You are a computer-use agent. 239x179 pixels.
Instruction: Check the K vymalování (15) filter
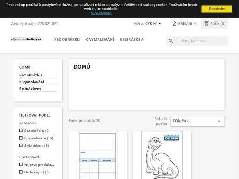coord(21,138)
